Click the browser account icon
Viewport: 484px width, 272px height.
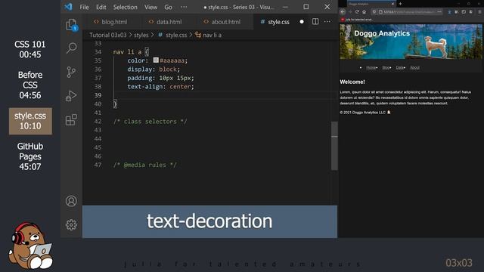tap(470, 12)
